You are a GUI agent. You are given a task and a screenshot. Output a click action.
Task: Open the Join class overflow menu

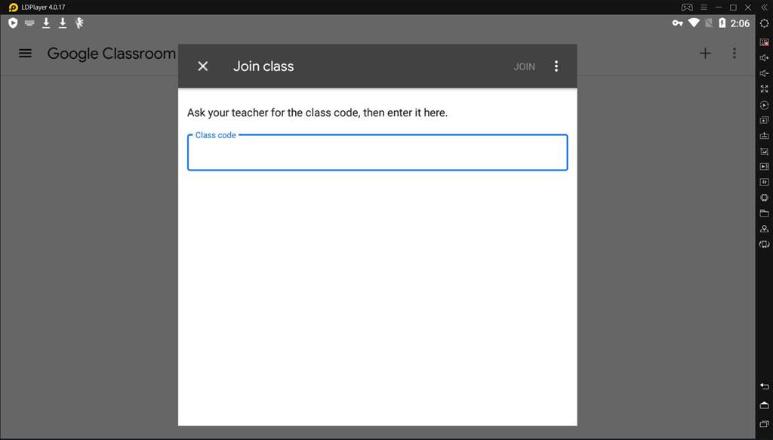click(x=556, y=66)
